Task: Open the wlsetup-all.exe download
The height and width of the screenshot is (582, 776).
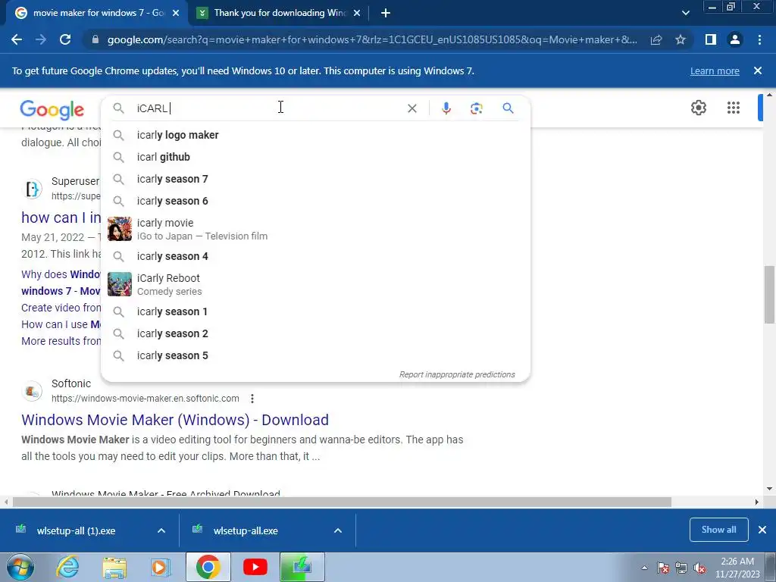Action: click(x=246, y=530)
